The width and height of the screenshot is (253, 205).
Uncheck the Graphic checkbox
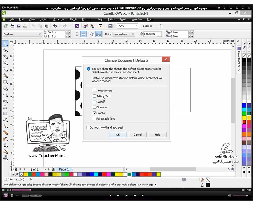[x=94, y=113]
